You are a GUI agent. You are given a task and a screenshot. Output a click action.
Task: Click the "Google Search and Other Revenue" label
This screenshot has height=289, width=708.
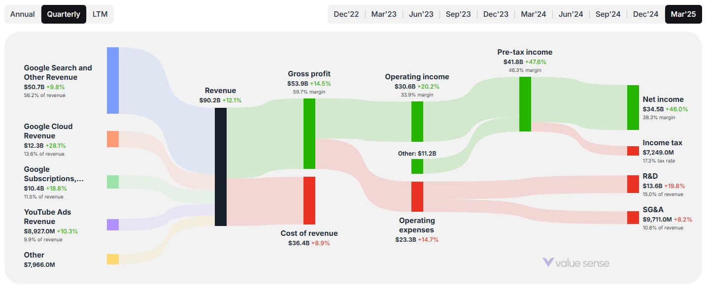point(58,72)
